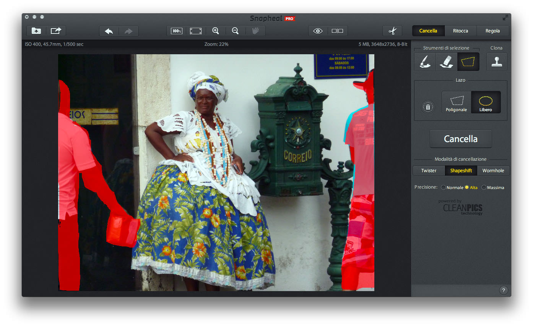Select Normale precision radio button
533x327 pixels.
tap(444, 188)
